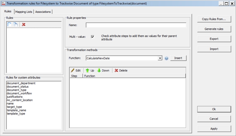
Task: Click Edit pencil in steps toolbar
Action: tap(76, 70)
